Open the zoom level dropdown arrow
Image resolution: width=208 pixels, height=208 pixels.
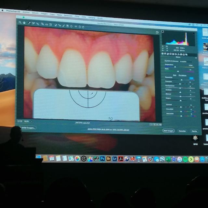[32, 121]
